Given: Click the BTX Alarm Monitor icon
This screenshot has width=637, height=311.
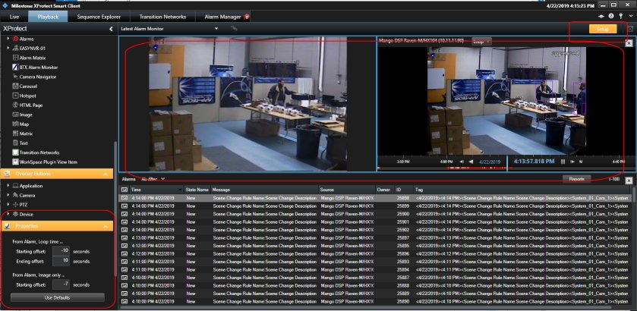Looking at the screenshot, I should (15, 68).
